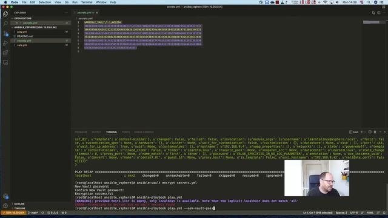Switch to the Output panel tab
388x218 pixels.
pyautogui.click(x=96, y=132)
